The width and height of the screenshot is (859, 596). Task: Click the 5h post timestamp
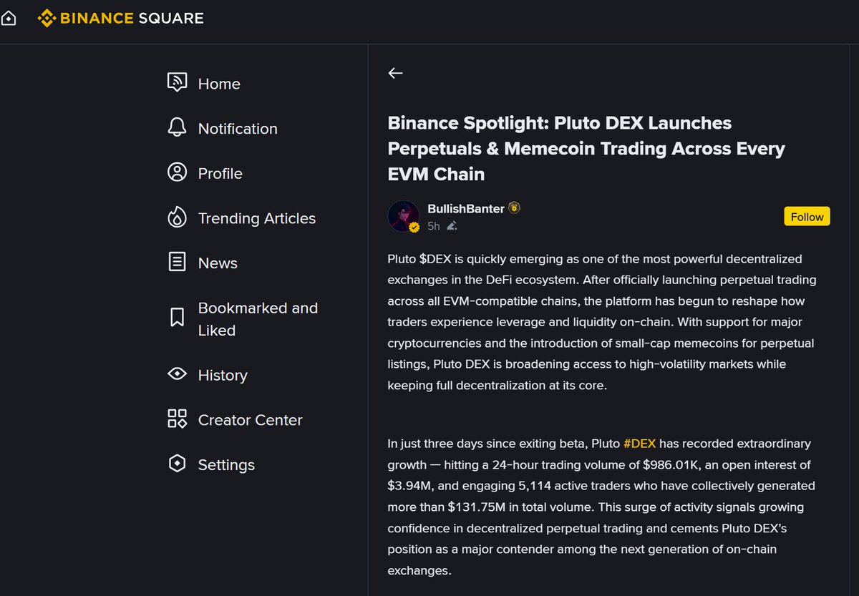434,226
